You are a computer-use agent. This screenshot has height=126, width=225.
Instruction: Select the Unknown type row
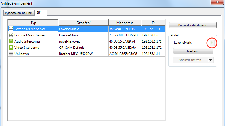tap(86, 54)
